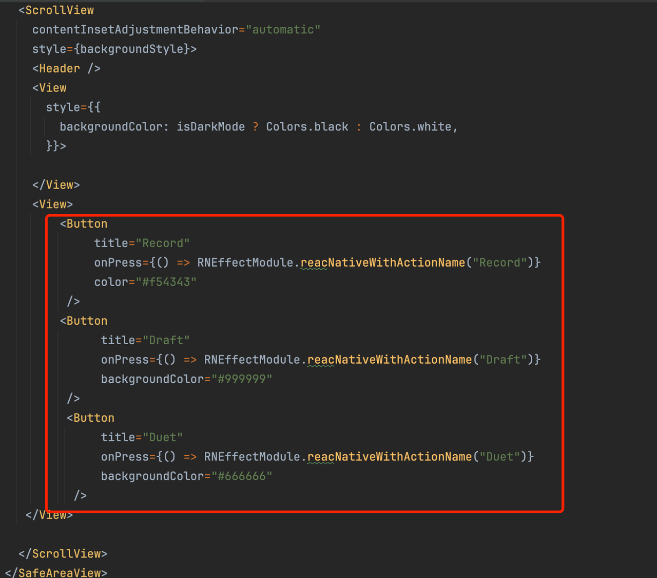Image resolution: width=657 pixels, height=578 pixels.
Task: Click the closing </ScrollView> tag
Action: (63, 554)
